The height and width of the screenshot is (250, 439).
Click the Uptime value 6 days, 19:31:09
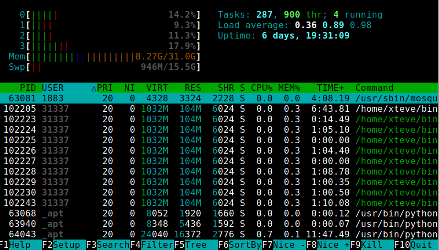click(305, 36)
